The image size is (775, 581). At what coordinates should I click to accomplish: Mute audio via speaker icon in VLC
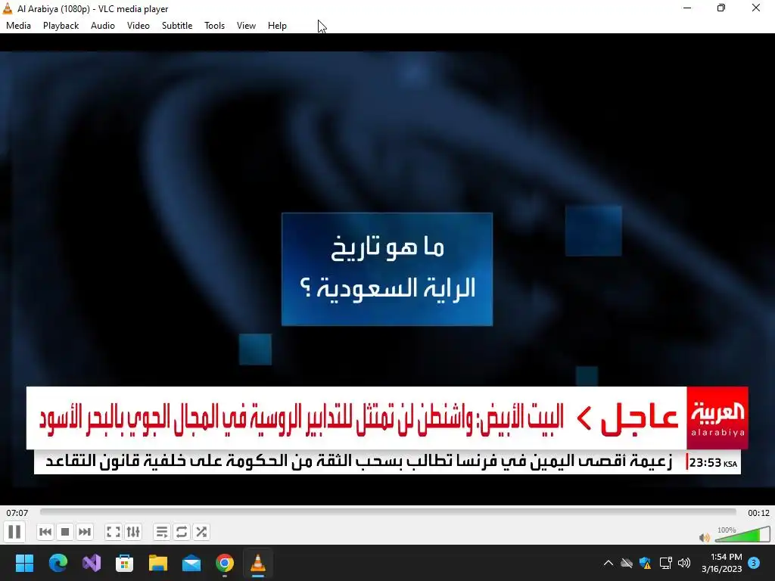tap(705, 537)
